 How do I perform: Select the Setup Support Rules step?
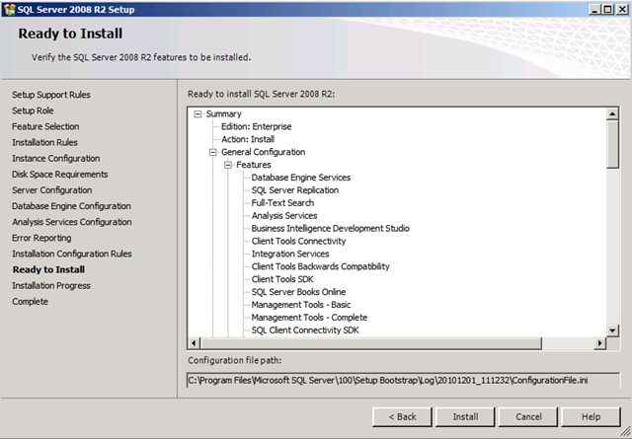click(51, 95)
